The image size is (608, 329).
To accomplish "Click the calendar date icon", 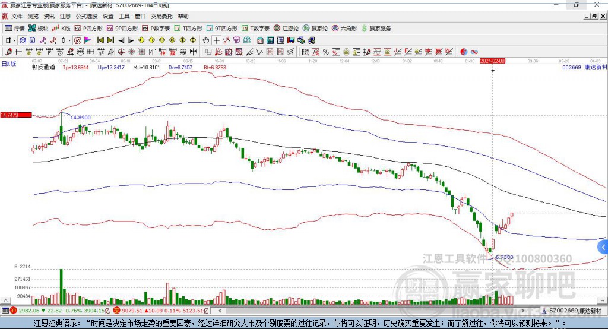I will point(260,40).
